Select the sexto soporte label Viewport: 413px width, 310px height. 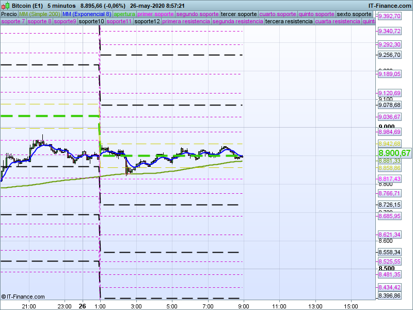pyautogui.click(x=354, y=14)
